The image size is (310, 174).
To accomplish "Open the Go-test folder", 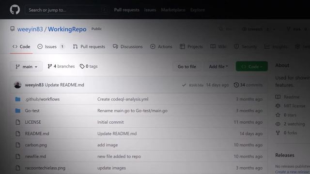I will (x=32, y=111).
